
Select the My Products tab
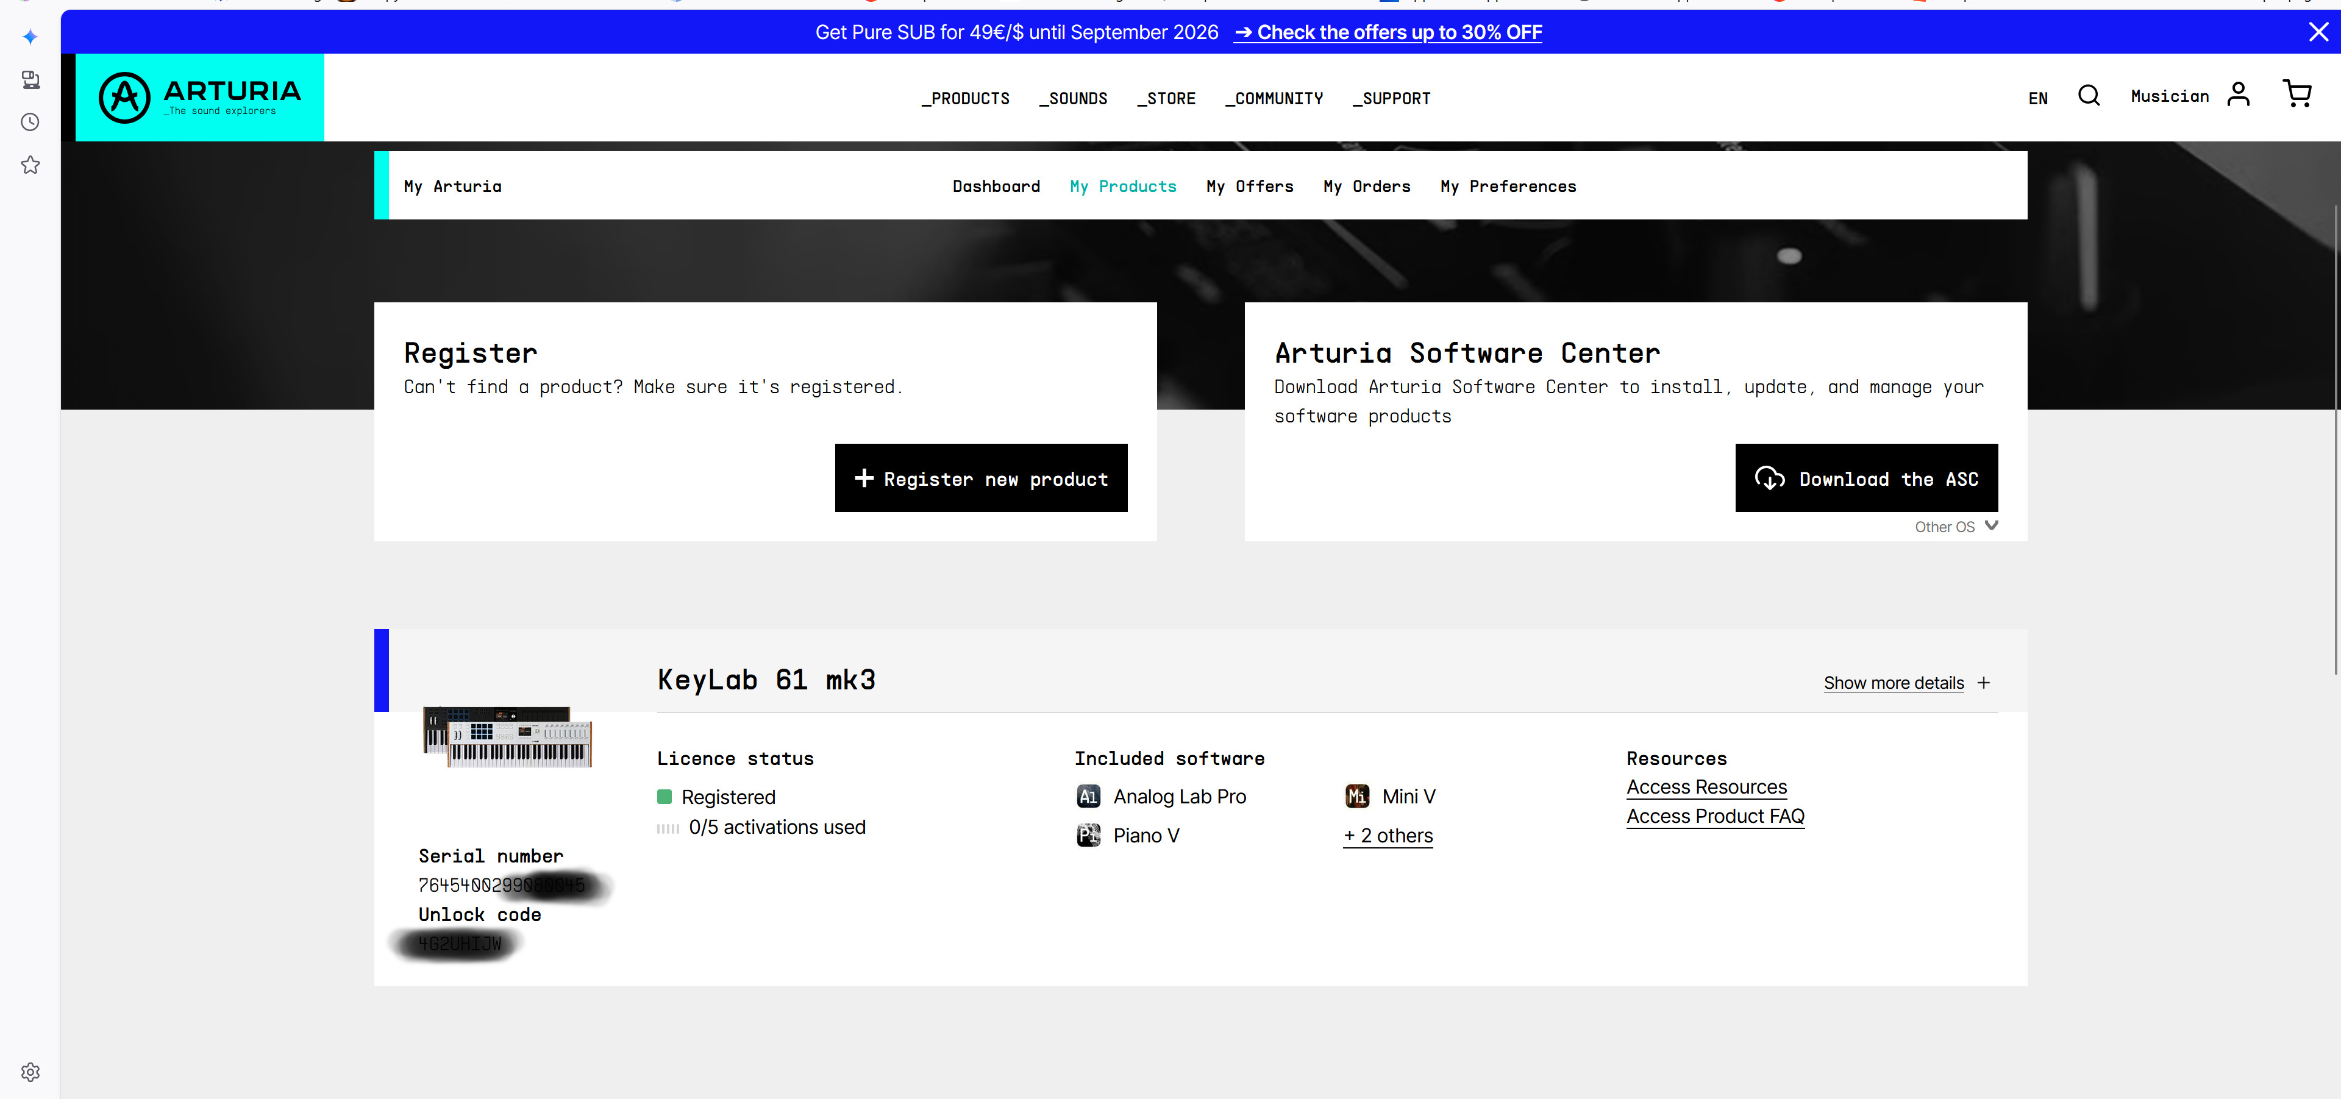pos(1122,186)
